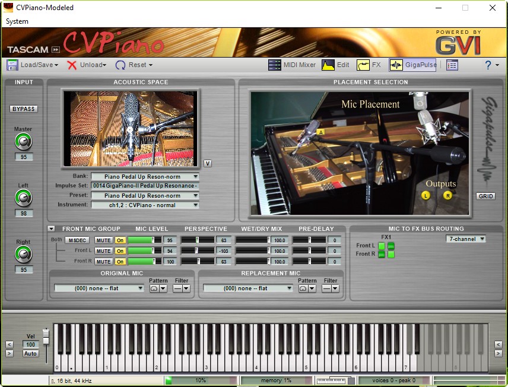Toggle MUTE on the Front R row
The height and width of the screenshot is (387, 508).
[x=103, y=262]
